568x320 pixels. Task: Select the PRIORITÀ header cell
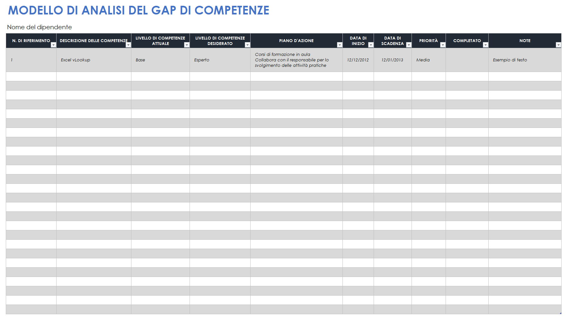tap(429, 41)
